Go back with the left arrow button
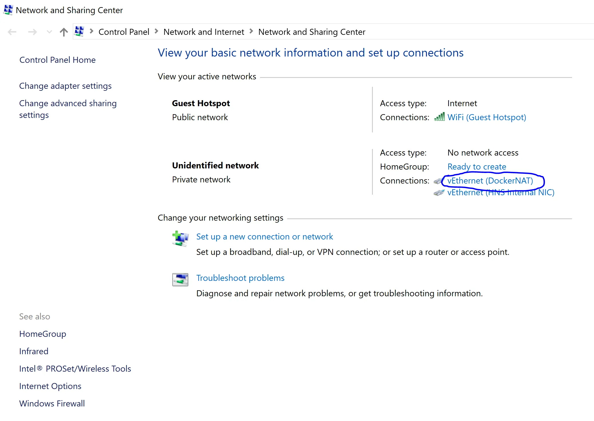The image size is (594, 421). coord(12,32)
